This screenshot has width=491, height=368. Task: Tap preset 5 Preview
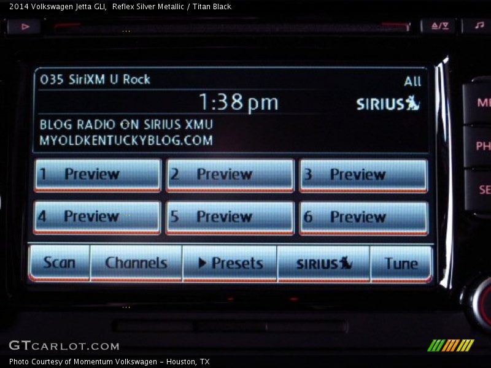point(230,217)
